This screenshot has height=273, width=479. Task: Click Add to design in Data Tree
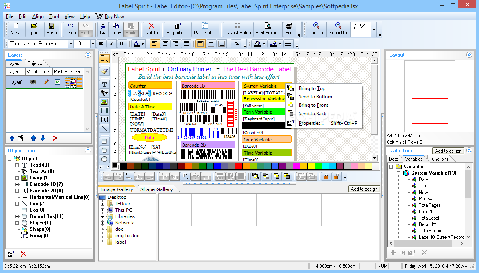(x=448, y=151)
